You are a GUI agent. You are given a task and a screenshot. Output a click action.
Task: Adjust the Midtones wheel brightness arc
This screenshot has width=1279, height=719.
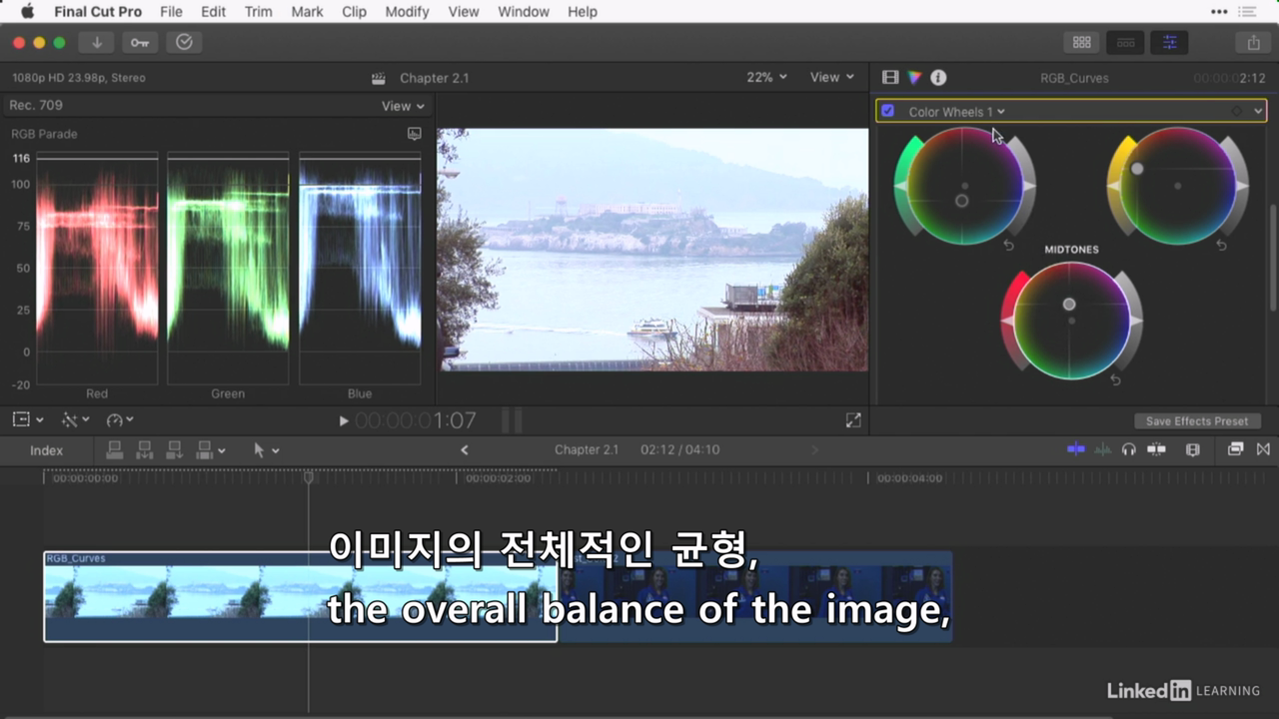[x=1131, y=321]
